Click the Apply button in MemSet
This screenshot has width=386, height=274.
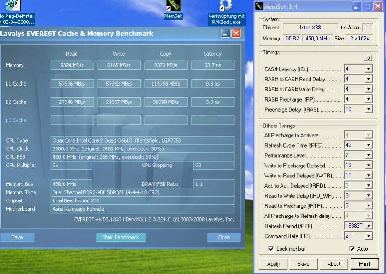click(x=273, y=264)
